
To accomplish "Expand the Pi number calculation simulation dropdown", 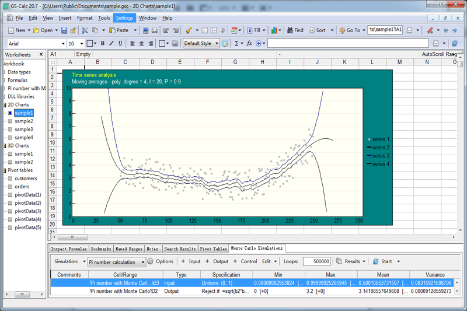I will click(143, 262).
